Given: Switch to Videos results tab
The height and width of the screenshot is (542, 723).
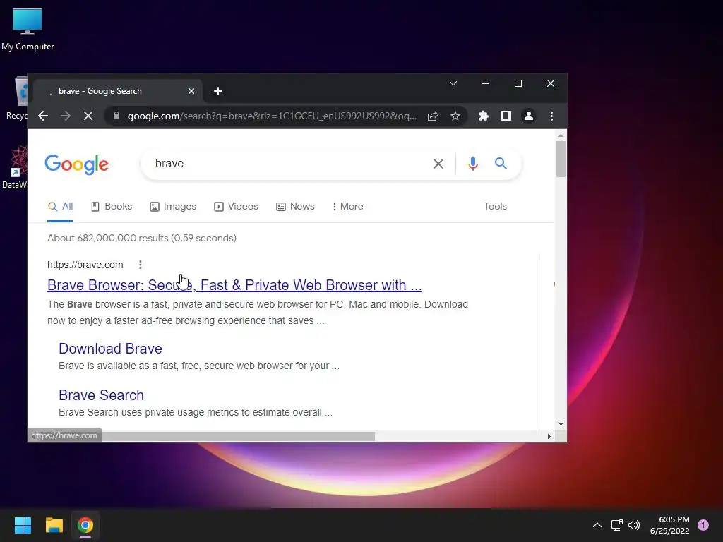Looking at the screenshot, I should click(236, 207).
